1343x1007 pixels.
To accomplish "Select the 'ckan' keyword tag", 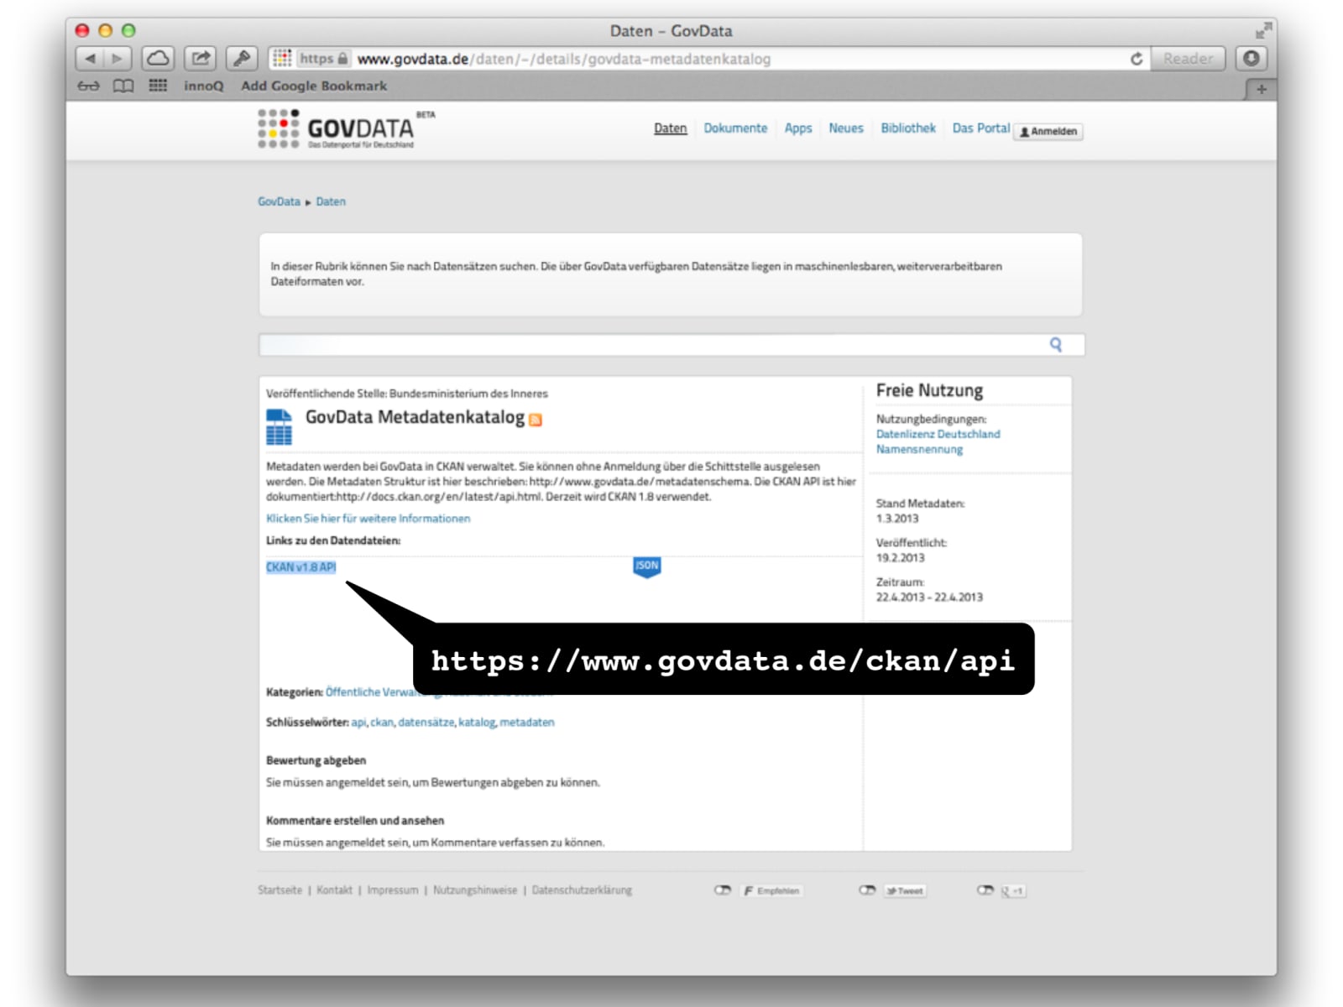I will (382, 723).
